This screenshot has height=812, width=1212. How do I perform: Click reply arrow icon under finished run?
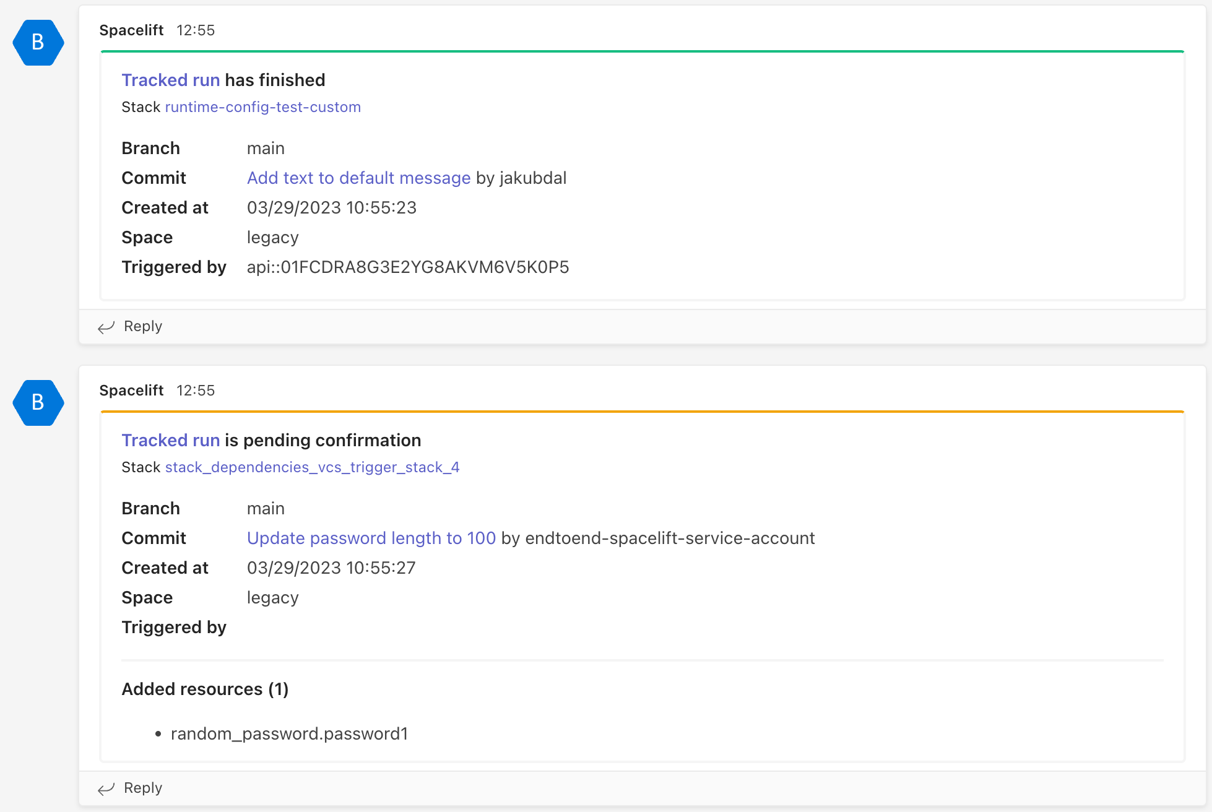coord(106,327)
